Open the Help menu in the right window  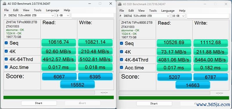point(182,11)
